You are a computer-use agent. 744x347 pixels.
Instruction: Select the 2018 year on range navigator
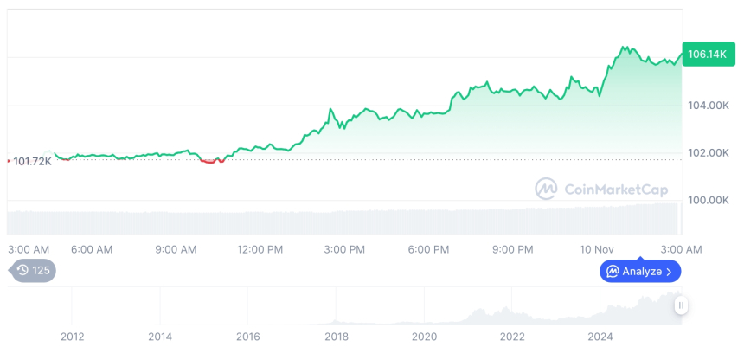(x=337, y=337)
